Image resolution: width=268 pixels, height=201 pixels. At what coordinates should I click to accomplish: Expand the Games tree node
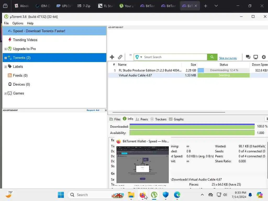[5, 93]
